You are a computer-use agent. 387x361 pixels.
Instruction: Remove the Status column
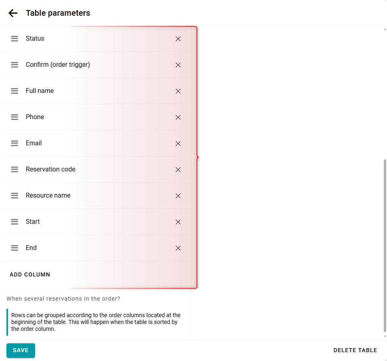tap(178, 39)
